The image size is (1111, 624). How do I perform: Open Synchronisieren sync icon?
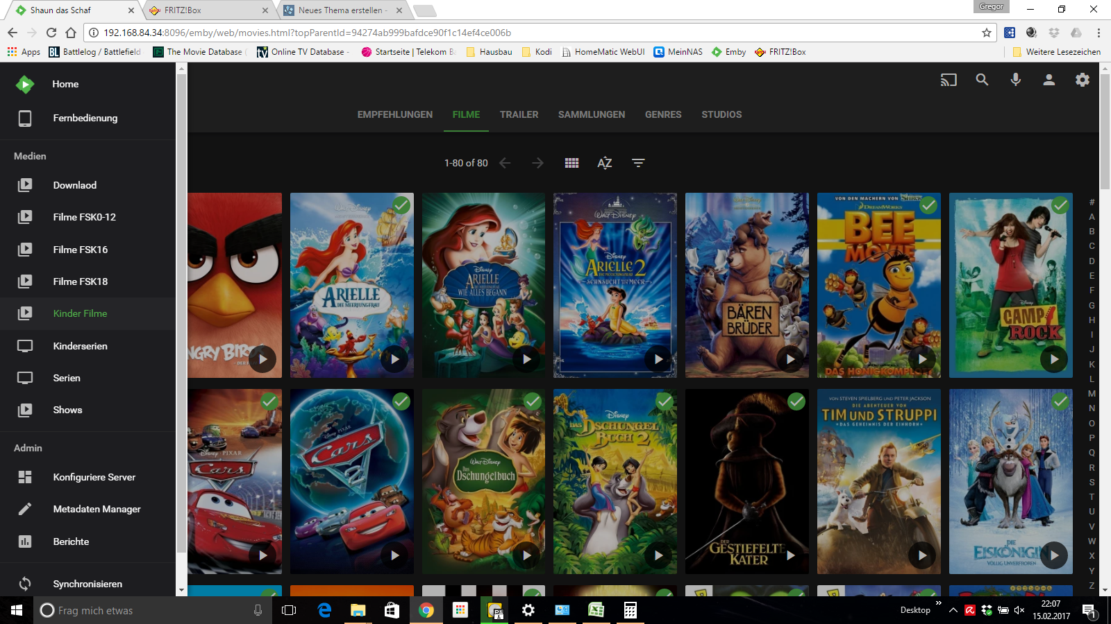25,584
